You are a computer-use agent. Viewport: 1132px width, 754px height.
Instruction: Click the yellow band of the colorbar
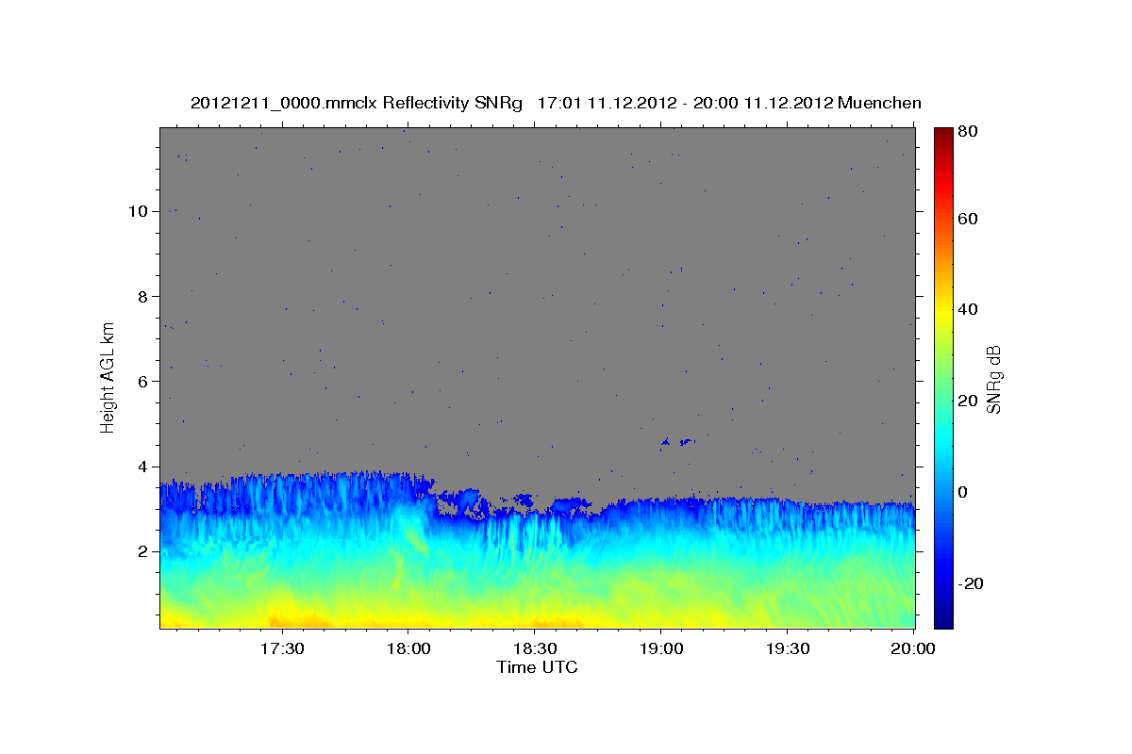pos(942,314)
